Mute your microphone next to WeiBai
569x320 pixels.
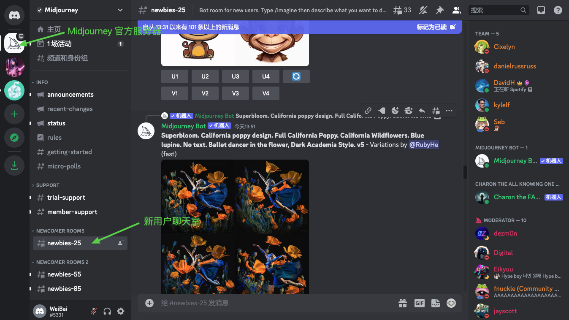[x=93, y=311]
